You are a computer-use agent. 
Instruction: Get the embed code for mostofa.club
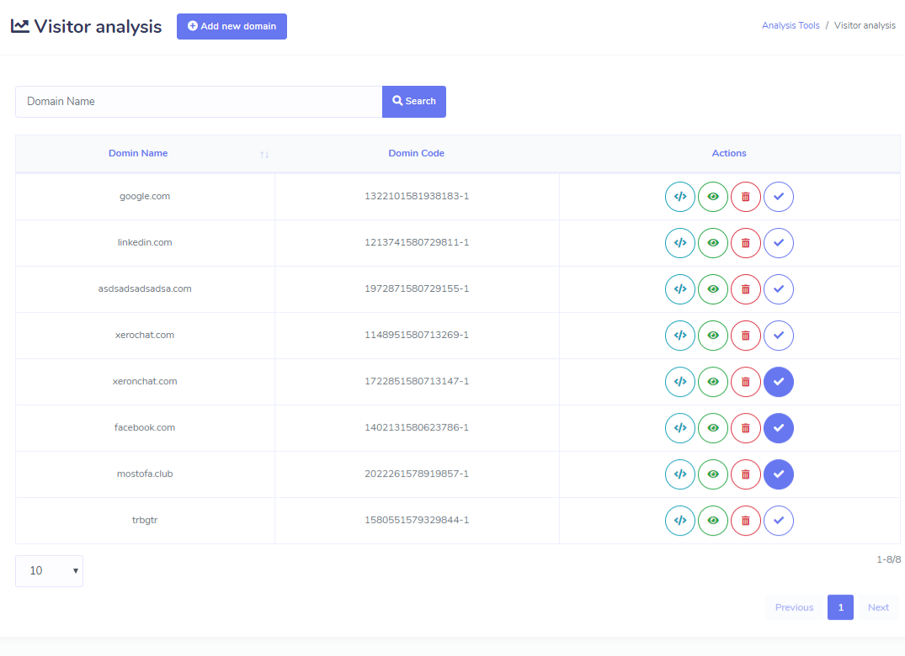pos(680,474)
